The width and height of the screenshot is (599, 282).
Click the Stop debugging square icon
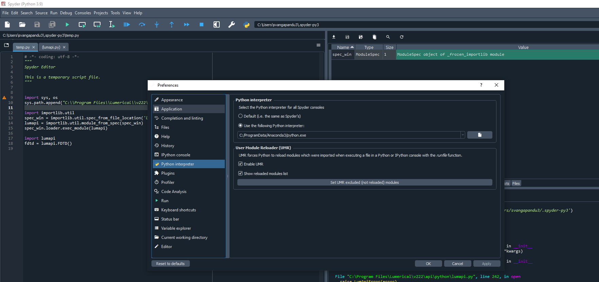[x=201, y=24]
